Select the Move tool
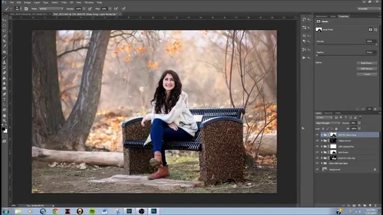This screenshot has height=215, width=383. coord(4,20)
